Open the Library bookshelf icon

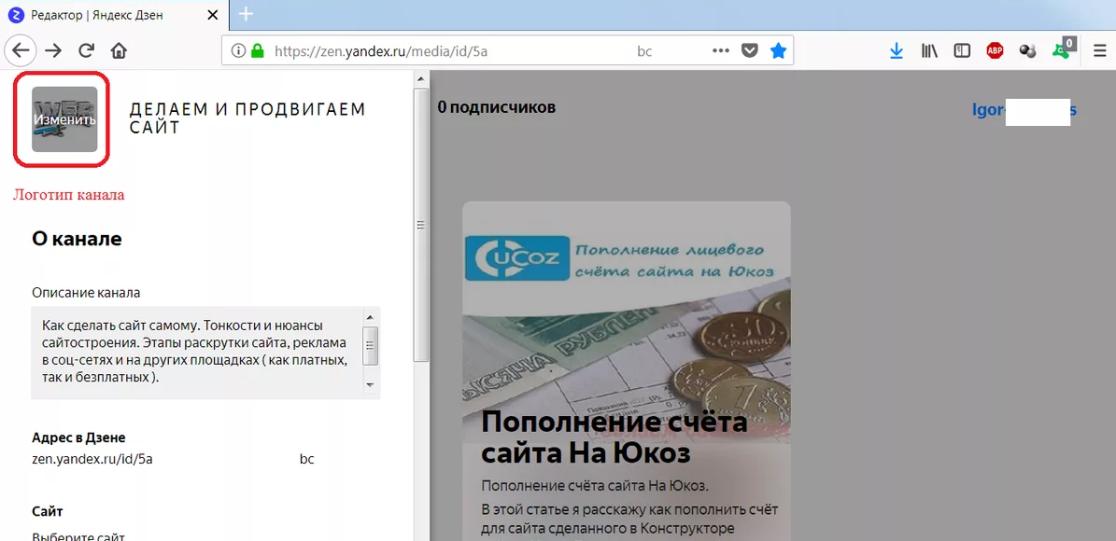point(929,50)
